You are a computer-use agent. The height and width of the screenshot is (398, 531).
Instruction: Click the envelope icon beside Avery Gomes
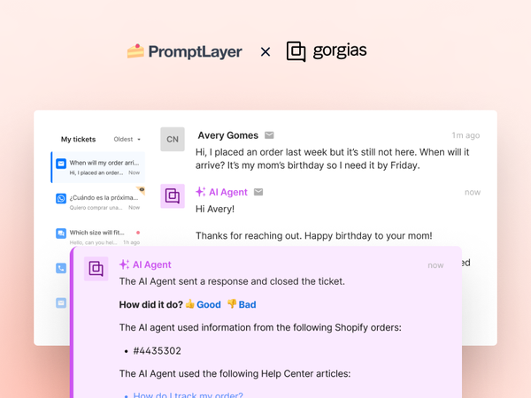(x=269, y=135)
